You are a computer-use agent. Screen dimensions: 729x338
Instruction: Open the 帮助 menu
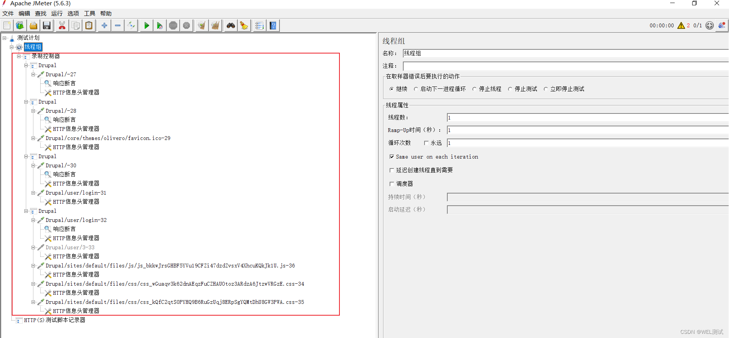point(106,13)
